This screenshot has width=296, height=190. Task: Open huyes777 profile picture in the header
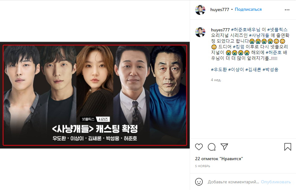(x=200, y=10)
